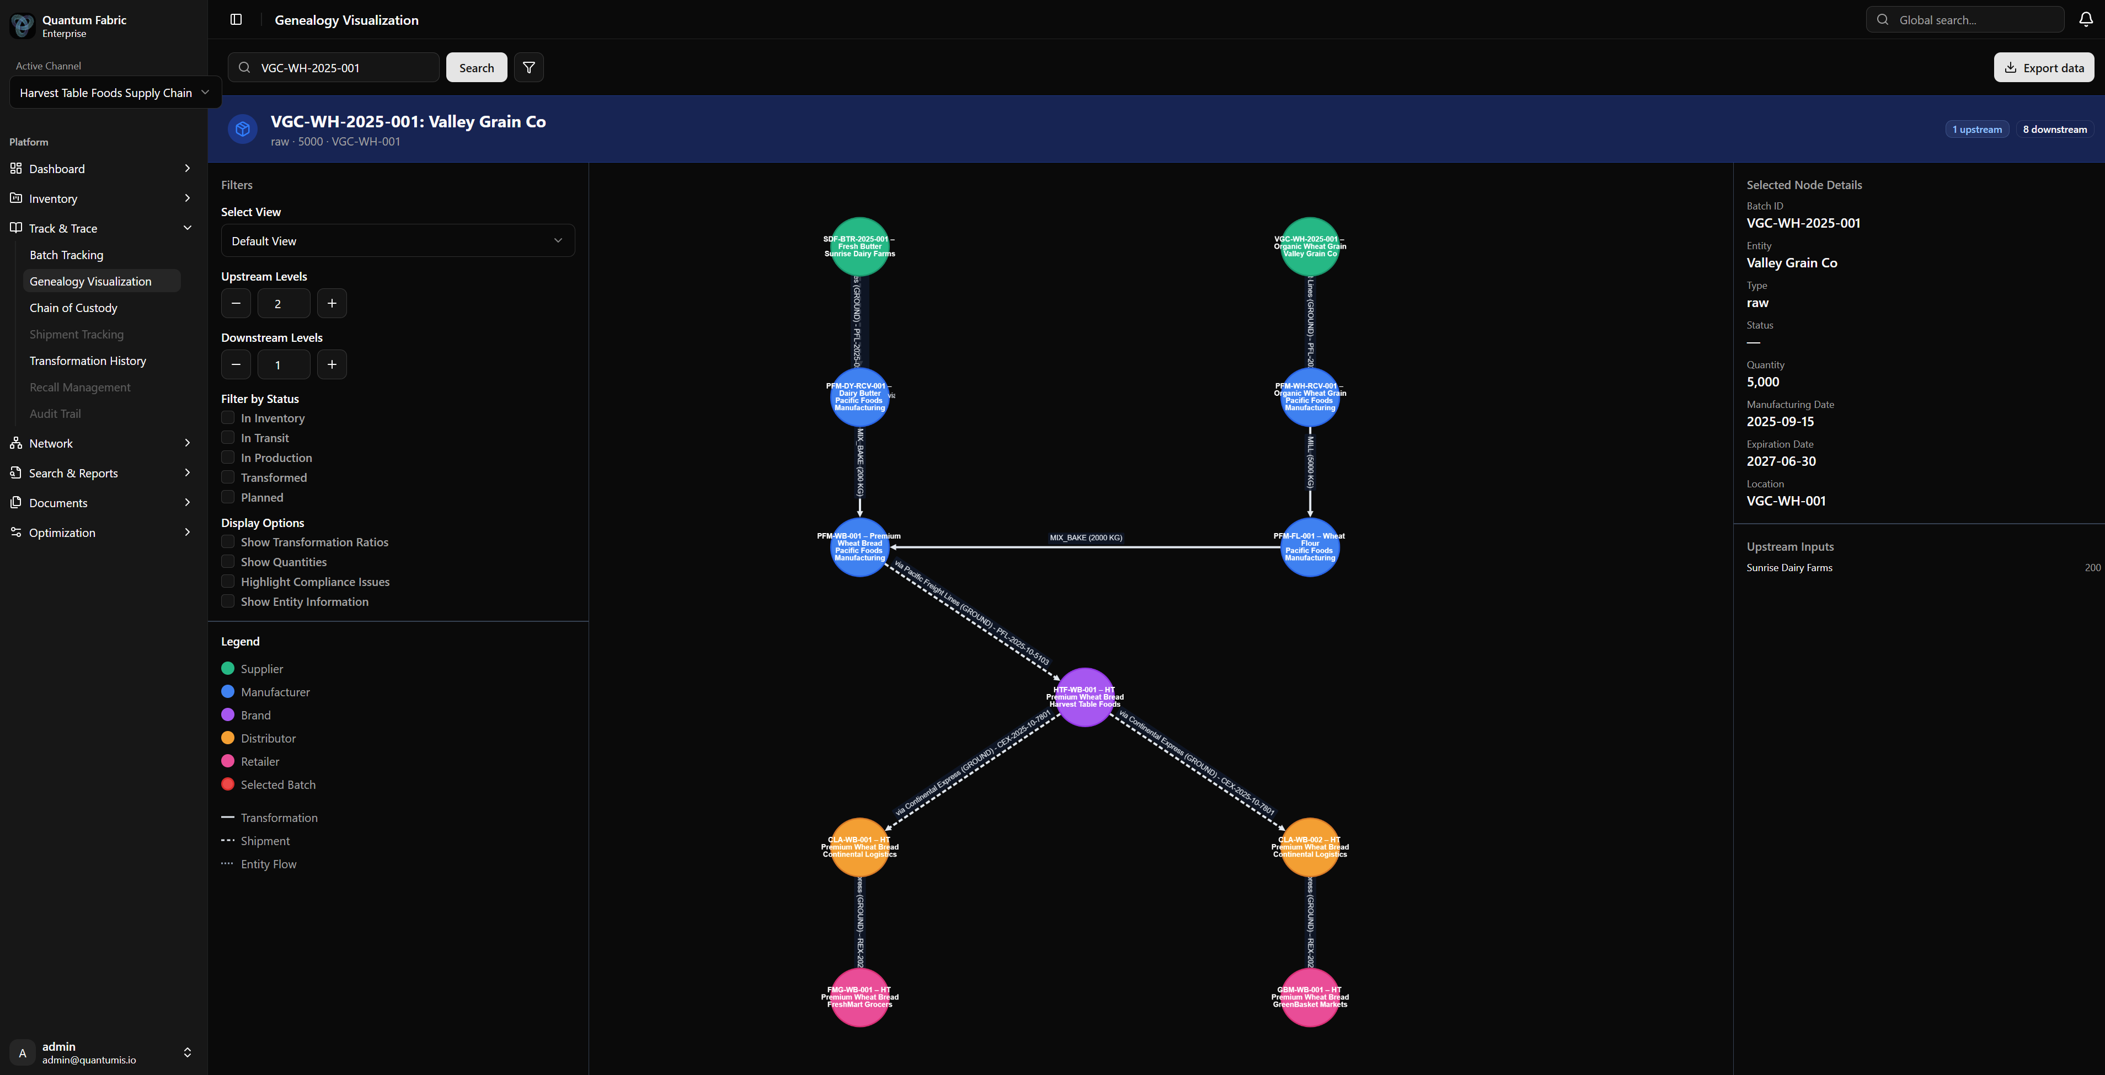The height and width of the screenshot is (1075, 2105).
Task: Enable the In Inventory status filter
Action: click(228, 417)
